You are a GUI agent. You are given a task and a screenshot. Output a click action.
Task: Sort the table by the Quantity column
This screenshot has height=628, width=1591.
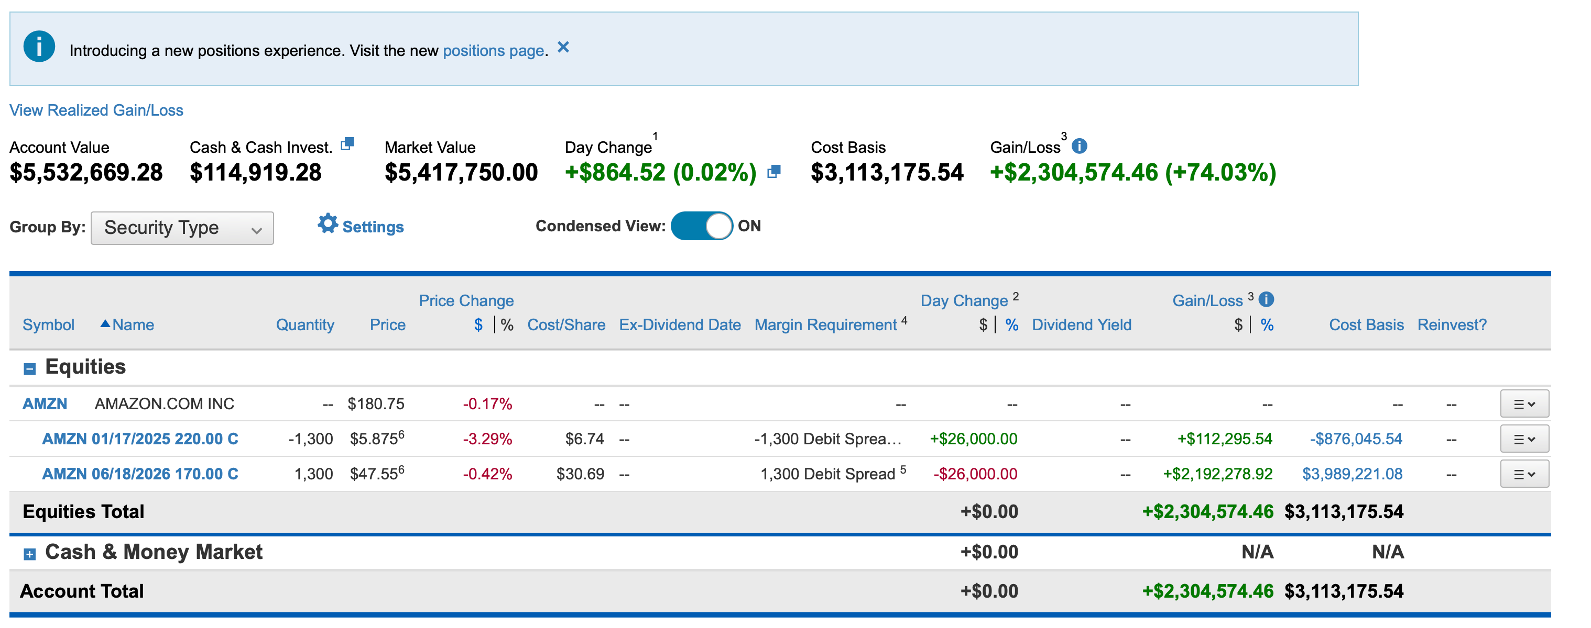pyautogui.click(x=304, y=325)
